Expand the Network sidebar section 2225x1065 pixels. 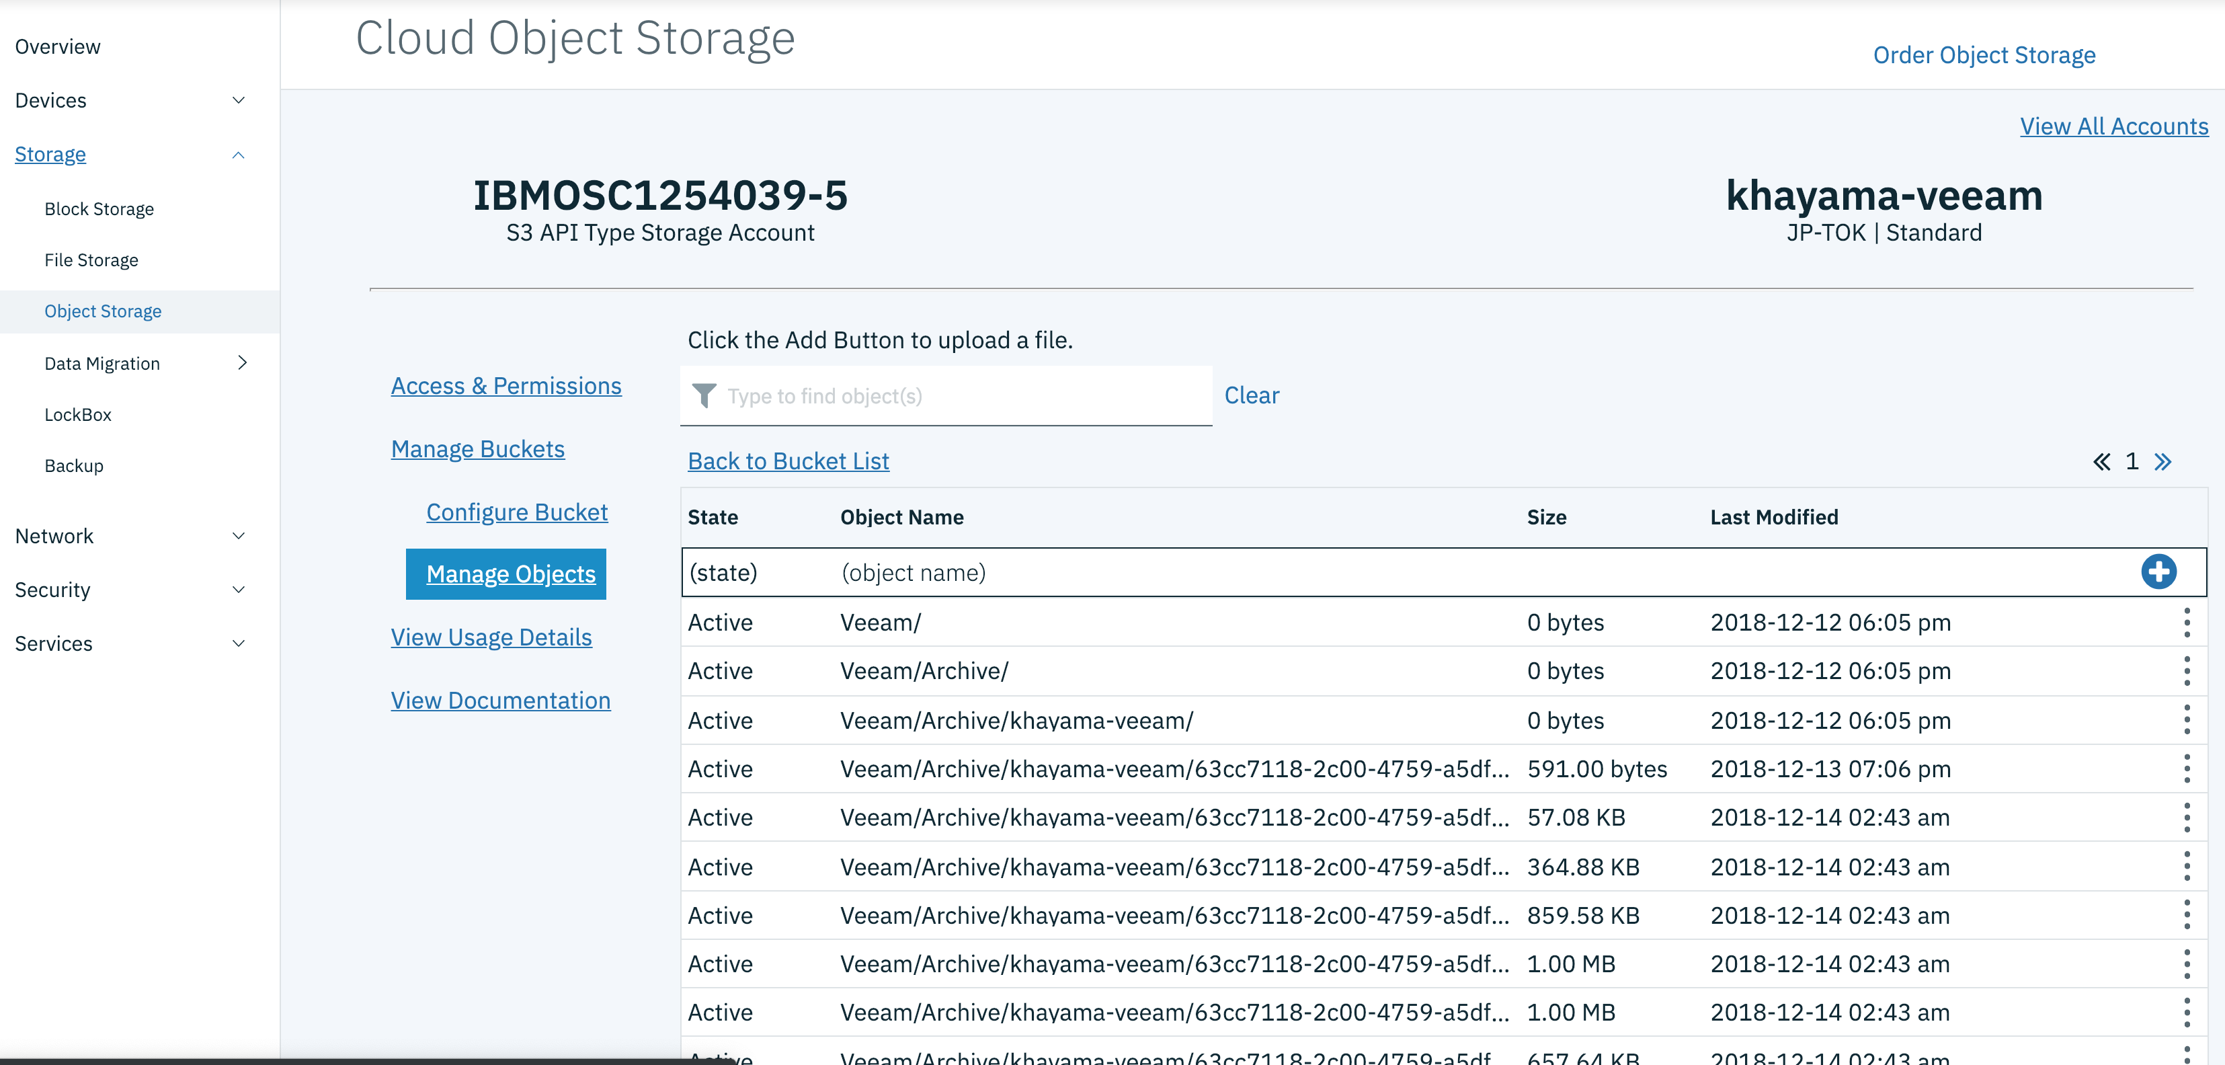[239, 535]
